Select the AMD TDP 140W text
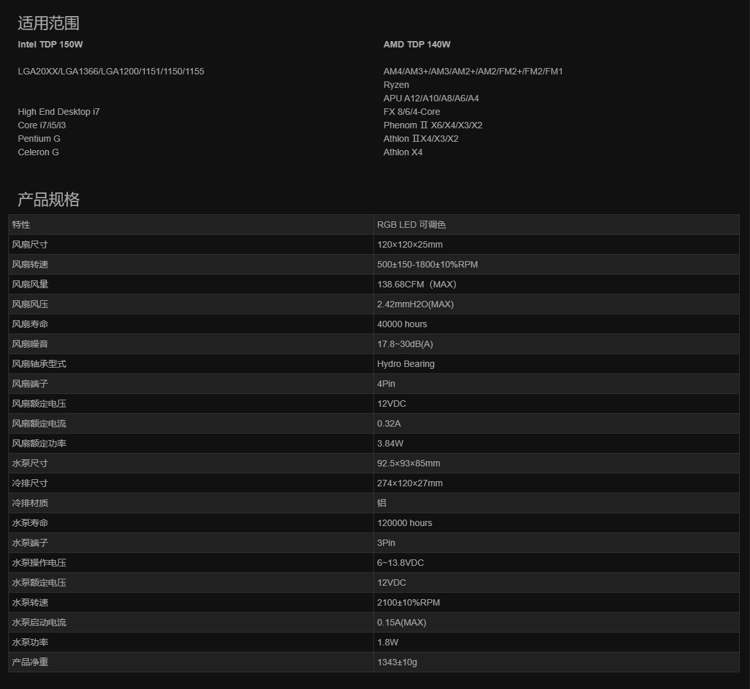 tap(416, 44)
